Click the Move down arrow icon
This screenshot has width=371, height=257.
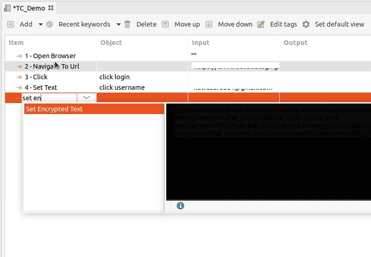click(209, 24)
